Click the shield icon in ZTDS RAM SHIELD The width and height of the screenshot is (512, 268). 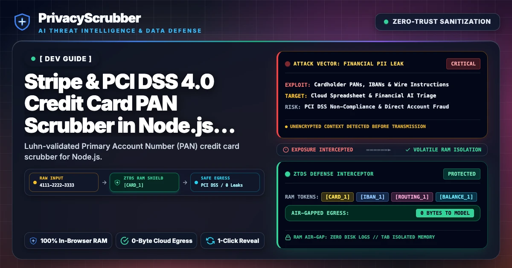[x=117, y=182]
